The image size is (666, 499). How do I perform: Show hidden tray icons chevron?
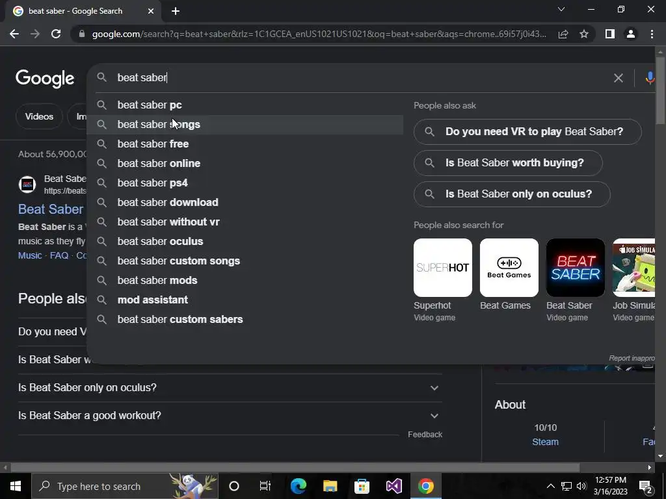(550, 486)
